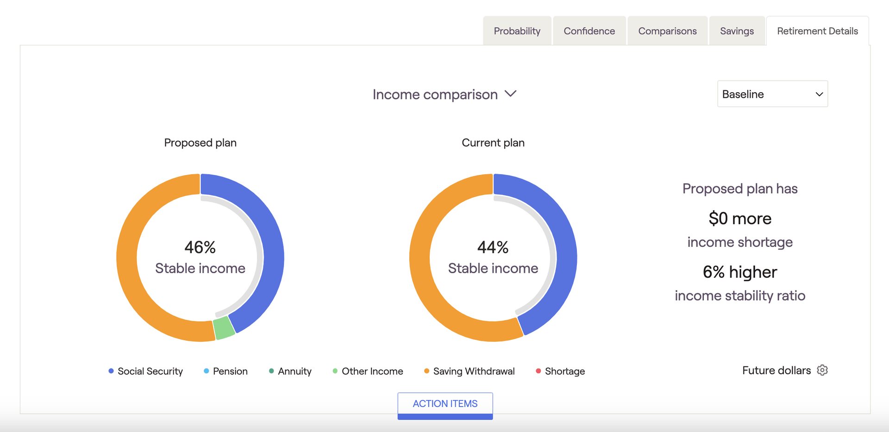
Task: Open the Baseline scenario dropdown
Action: click(x=772, y=94)
